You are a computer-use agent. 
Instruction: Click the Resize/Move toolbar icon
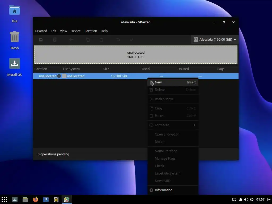71,40
